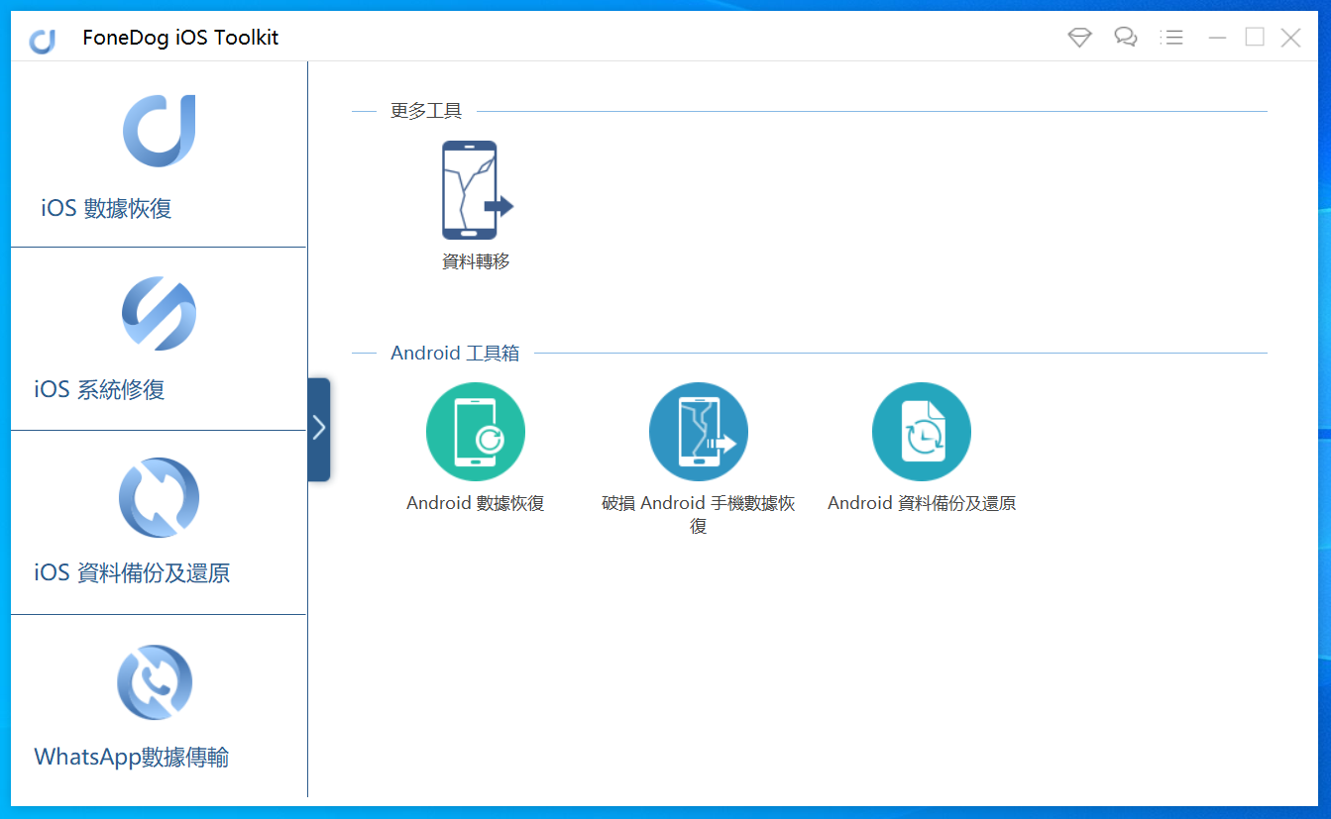Click the 更多工具 section heading

(426, 111)
